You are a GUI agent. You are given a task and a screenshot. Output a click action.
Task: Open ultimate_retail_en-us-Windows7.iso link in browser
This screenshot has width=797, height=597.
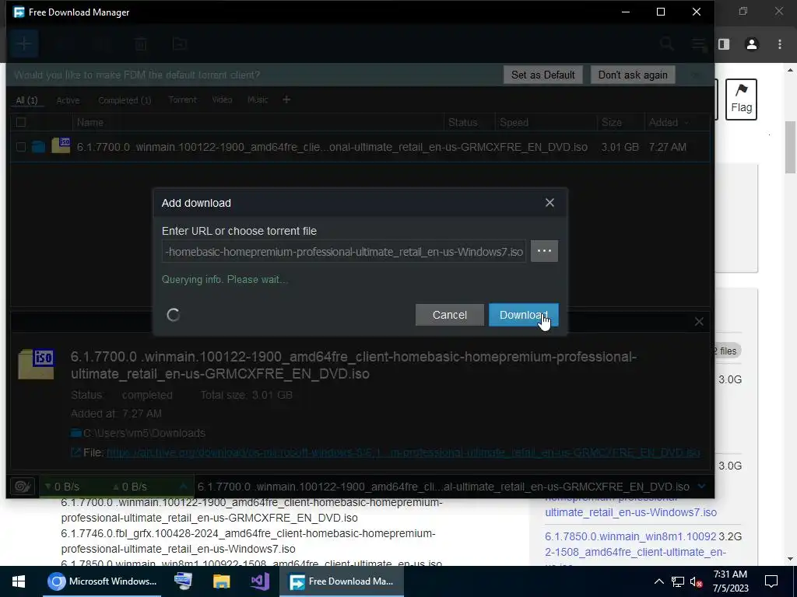point(630,512)
